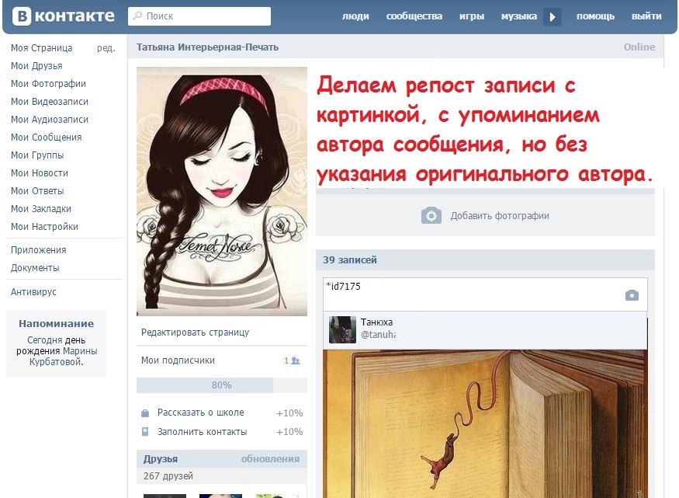Open the игры menu item
The image size is (679, 498).
click(x=472, y=16)
